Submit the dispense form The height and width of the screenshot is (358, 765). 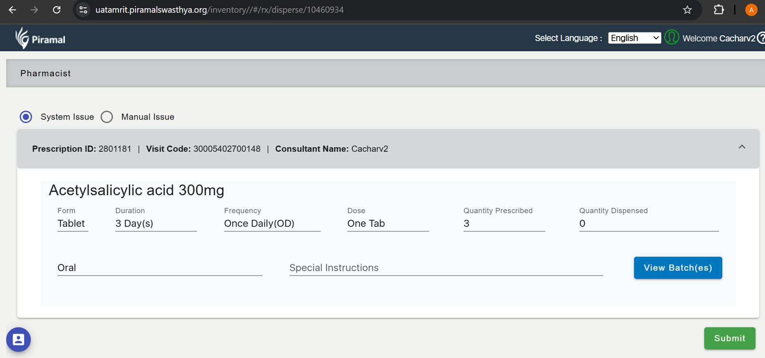pos(729,338)
